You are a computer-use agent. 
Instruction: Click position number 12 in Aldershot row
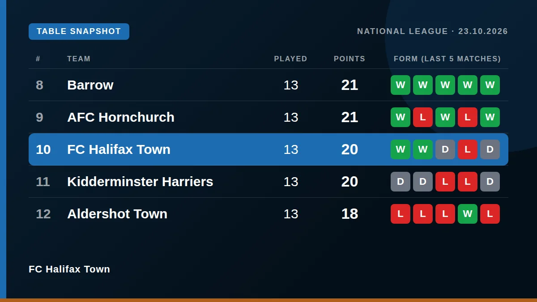pos(43,214)
